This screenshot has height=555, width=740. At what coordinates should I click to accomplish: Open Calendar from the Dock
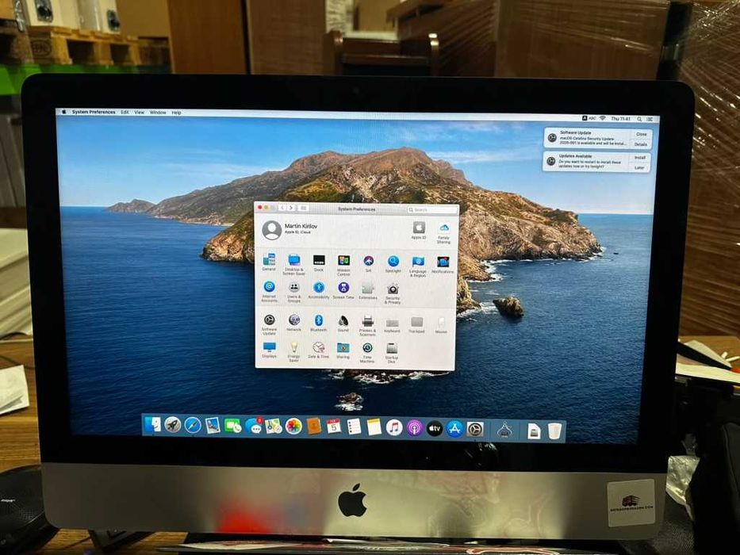click(x=334, y=427)
